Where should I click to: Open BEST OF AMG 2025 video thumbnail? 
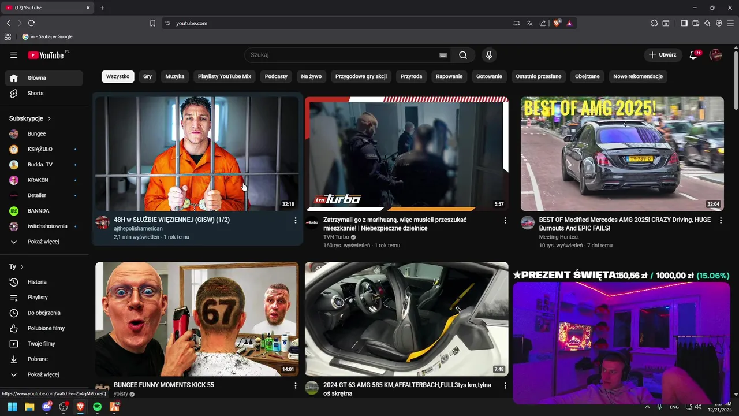point(622,154)
